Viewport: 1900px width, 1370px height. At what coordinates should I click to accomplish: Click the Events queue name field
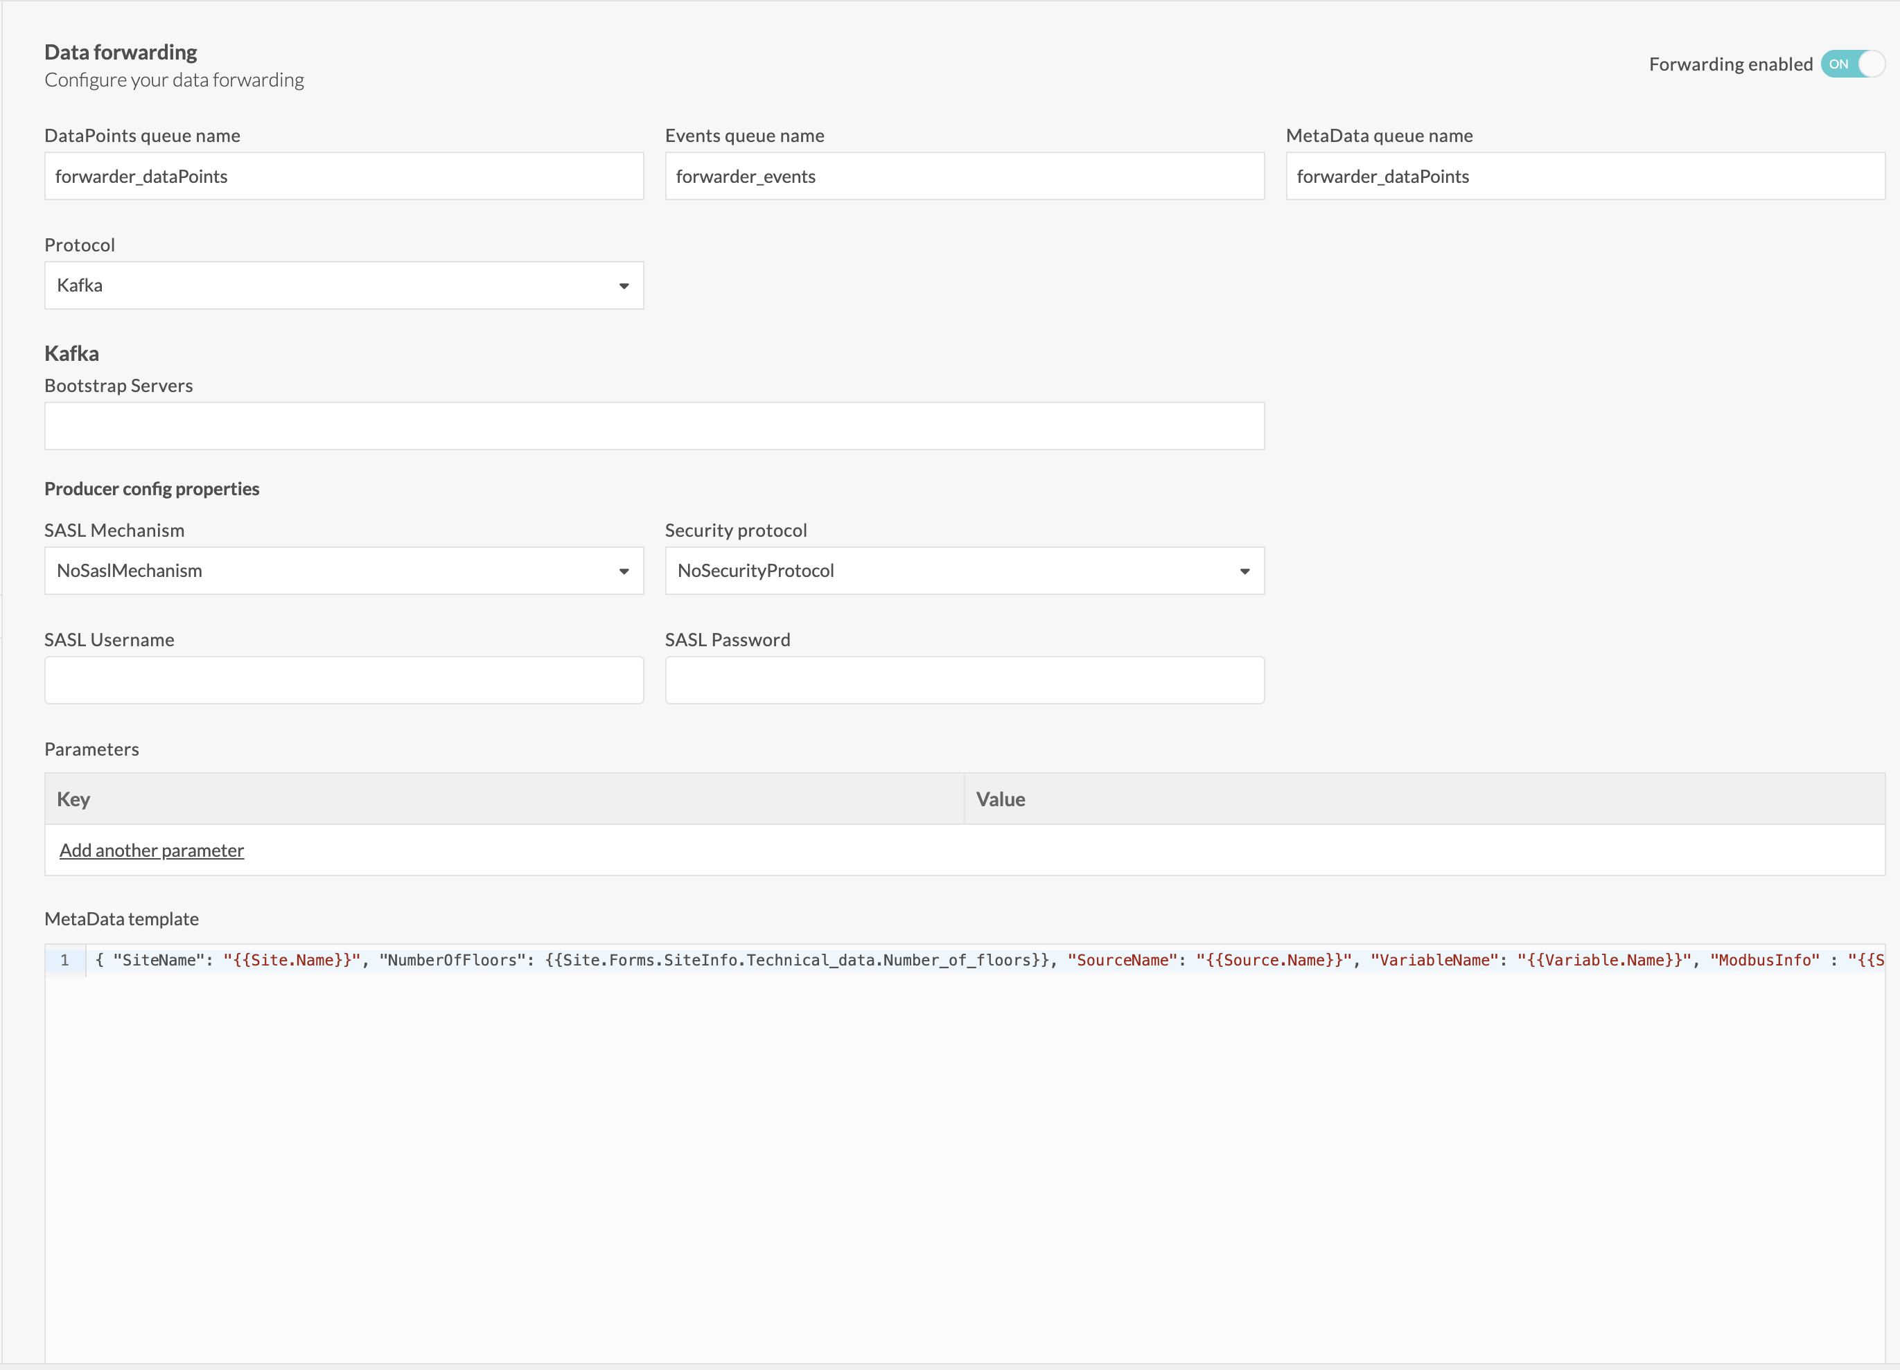coord(963,177)
